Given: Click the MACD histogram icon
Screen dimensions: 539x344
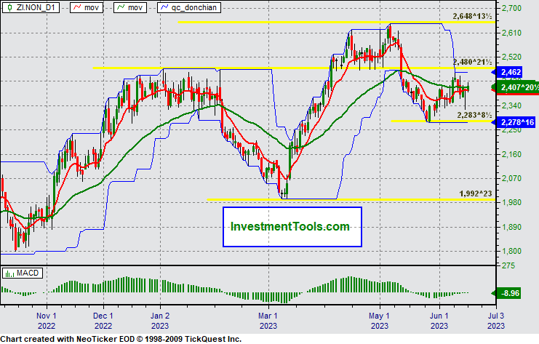Looking at the screenshot, I should (8, 273).
